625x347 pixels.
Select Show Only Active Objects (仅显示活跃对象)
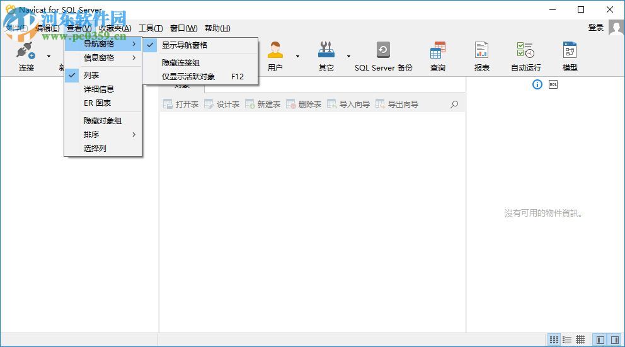(x=200, y=76)
